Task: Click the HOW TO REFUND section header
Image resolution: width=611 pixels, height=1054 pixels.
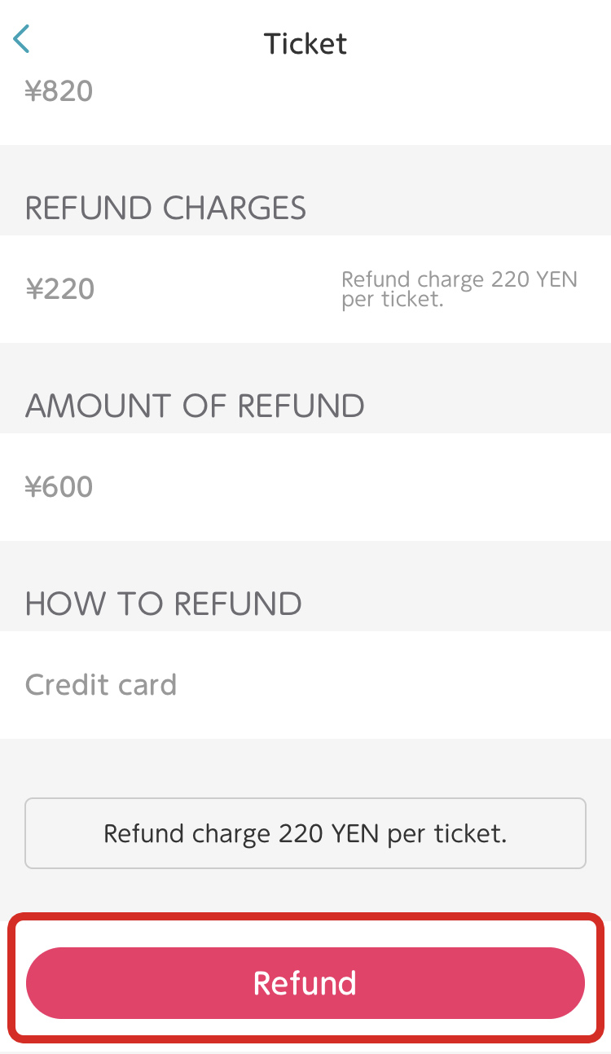Action: point(164,604)
